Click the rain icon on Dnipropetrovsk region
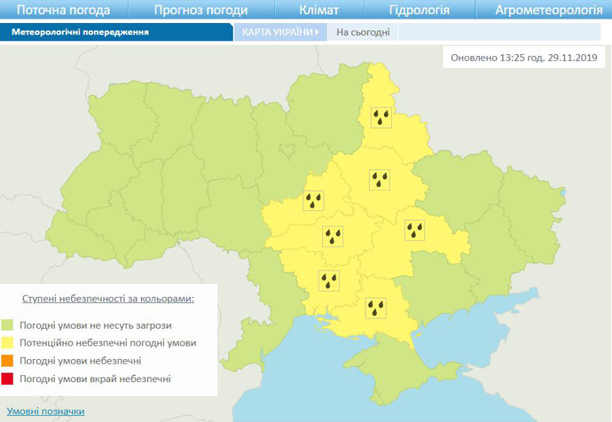612x422 pixels. [415, 231]
